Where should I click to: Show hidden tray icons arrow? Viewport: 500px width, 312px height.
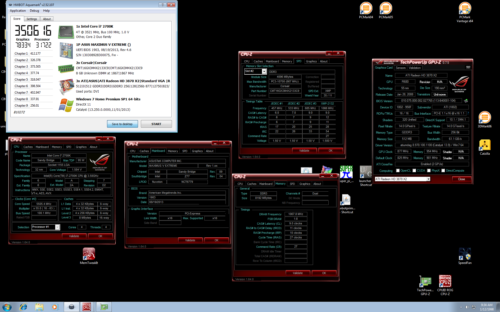[461, 307]
